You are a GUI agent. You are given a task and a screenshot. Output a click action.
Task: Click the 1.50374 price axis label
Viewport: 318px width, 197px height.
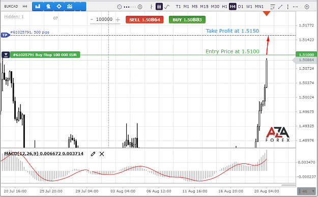coord(306,83)
